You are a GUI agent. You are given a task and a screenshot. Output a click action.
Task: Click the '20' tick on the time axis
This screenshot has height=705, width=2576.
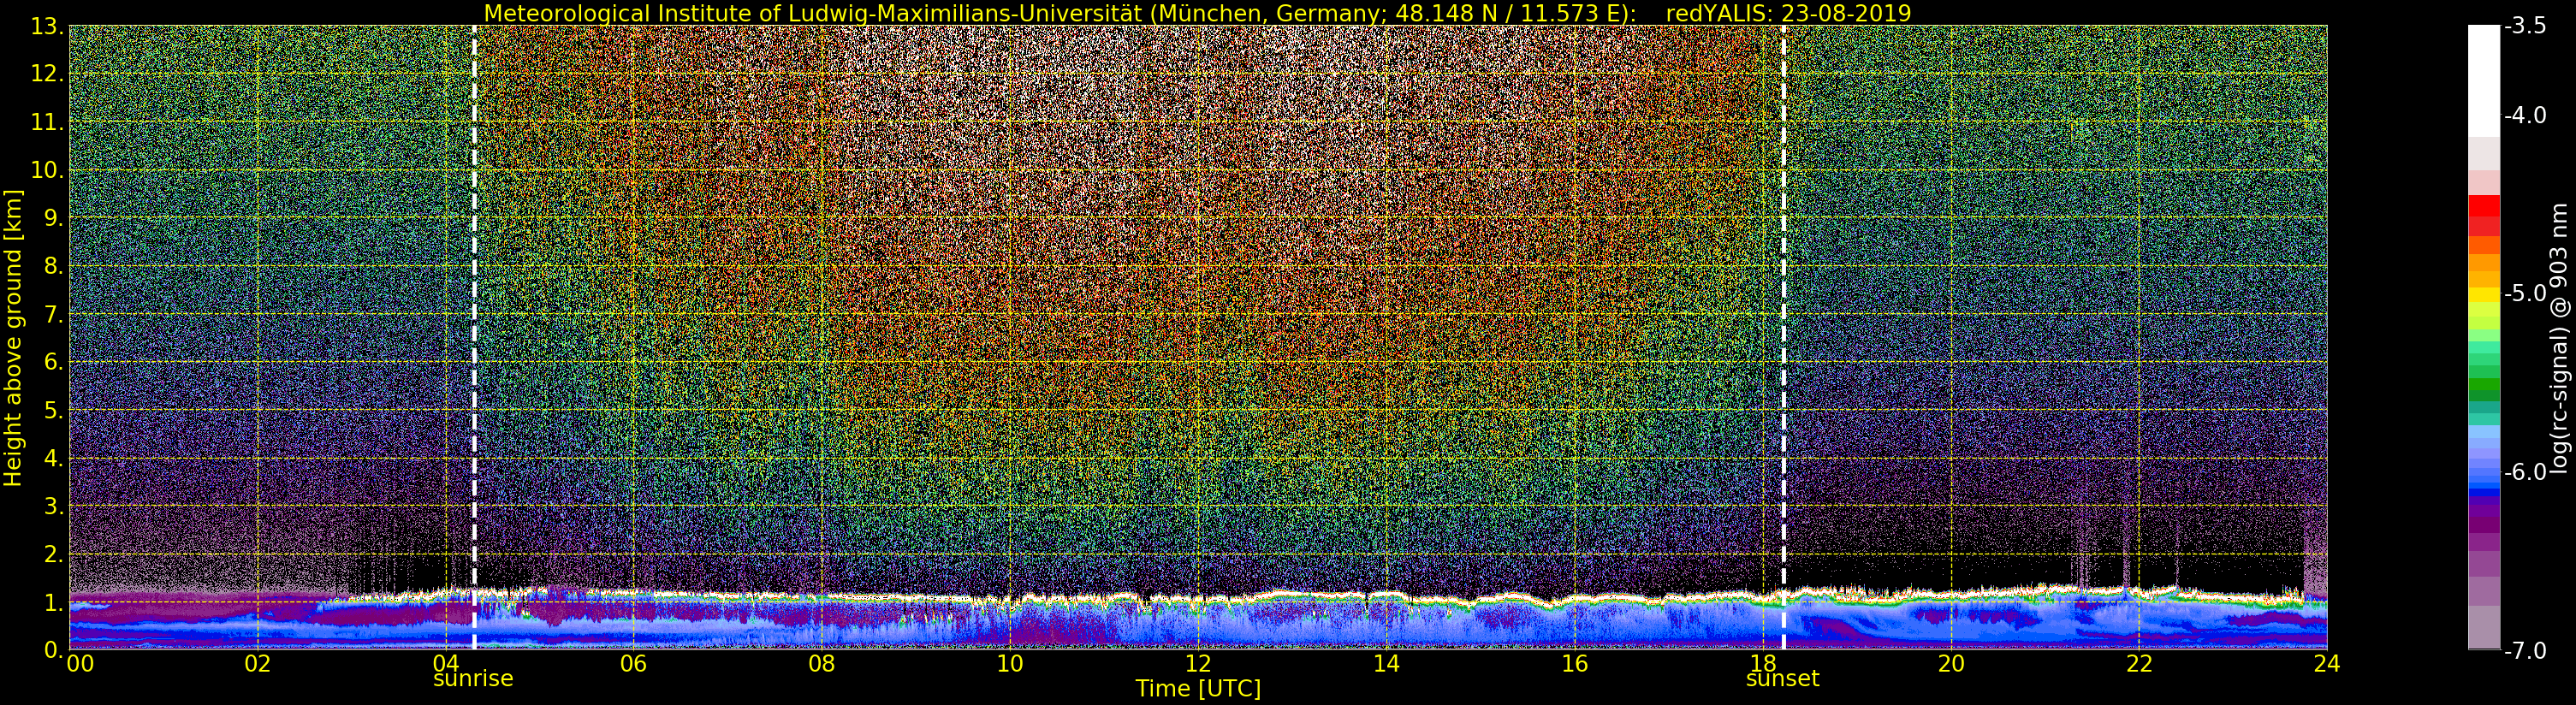click(x=1951, y=663)
